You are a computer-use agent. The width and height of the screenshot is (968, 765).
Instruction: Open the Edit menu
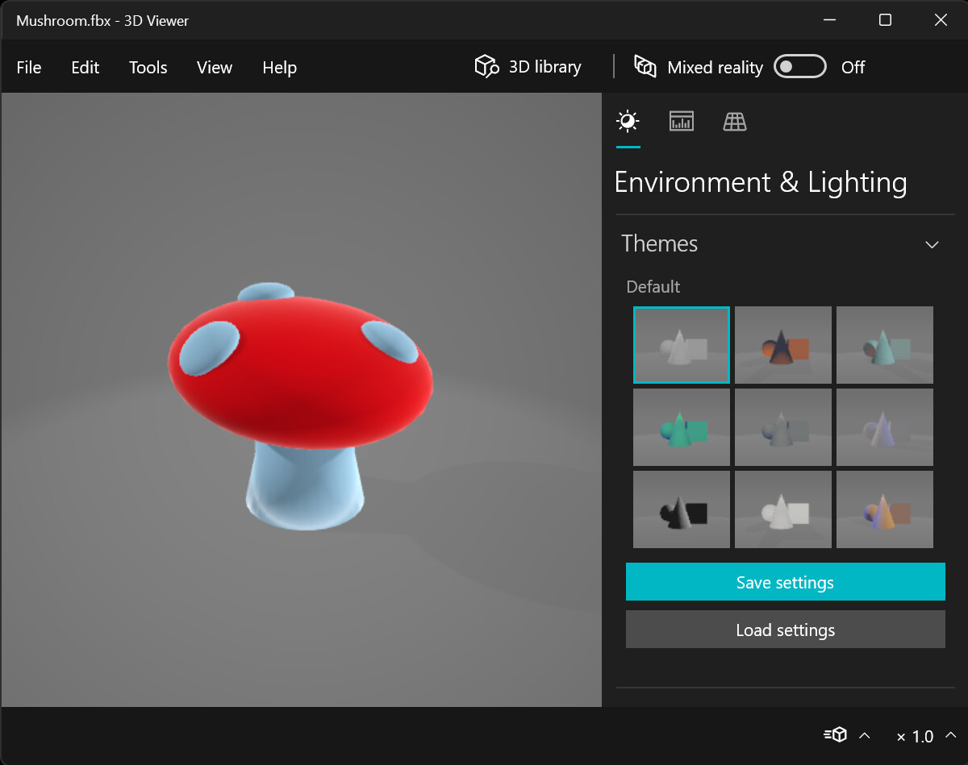85,68
